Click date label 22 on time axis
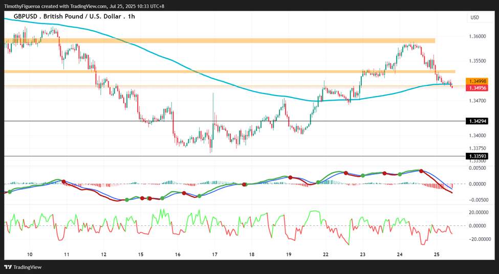The height and width of the screenshot is (274, 499). click(326, 255)
